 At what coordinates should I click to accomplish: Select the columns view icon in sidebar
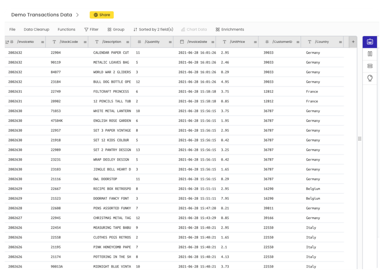click(369, 54)
